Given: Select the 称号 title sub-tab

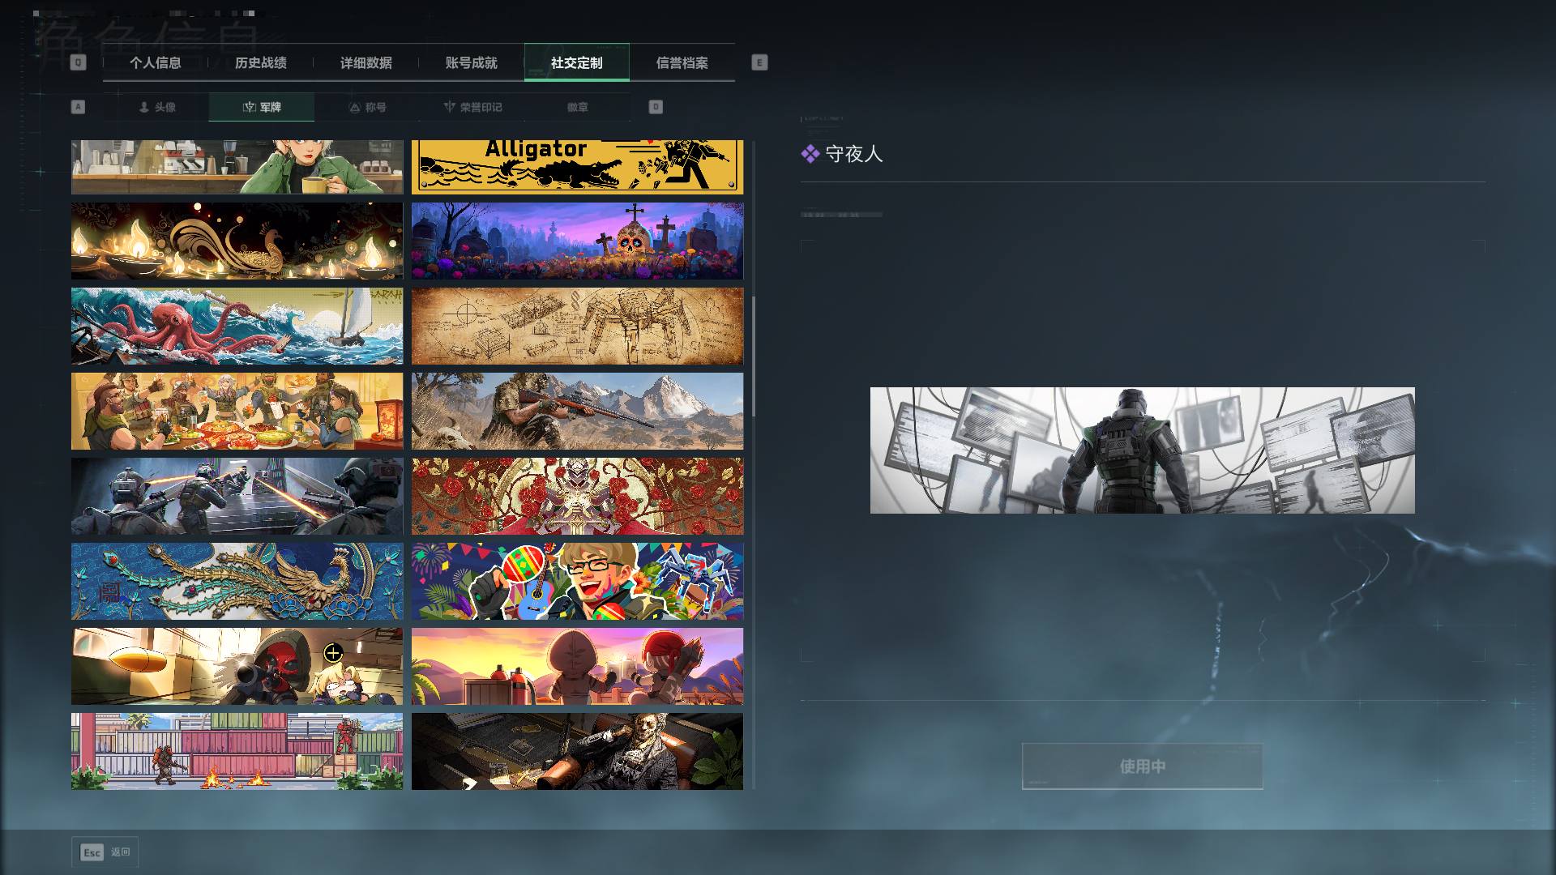Looking at the screenshot, I should click(367, 107).
